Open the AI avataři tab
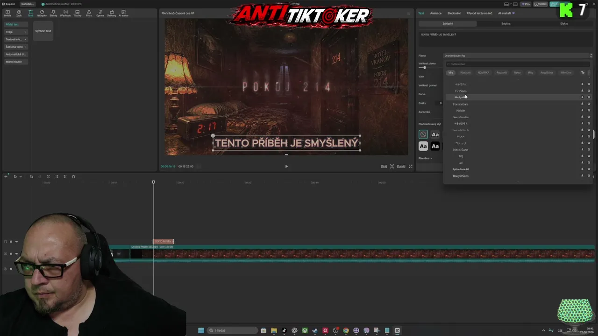This screenshot has height=336, width=598. tap(506, 13)
